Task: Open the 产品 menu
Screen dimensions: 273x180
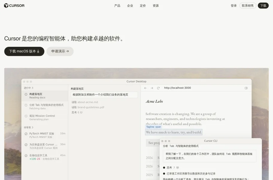Action: [117, 6]
